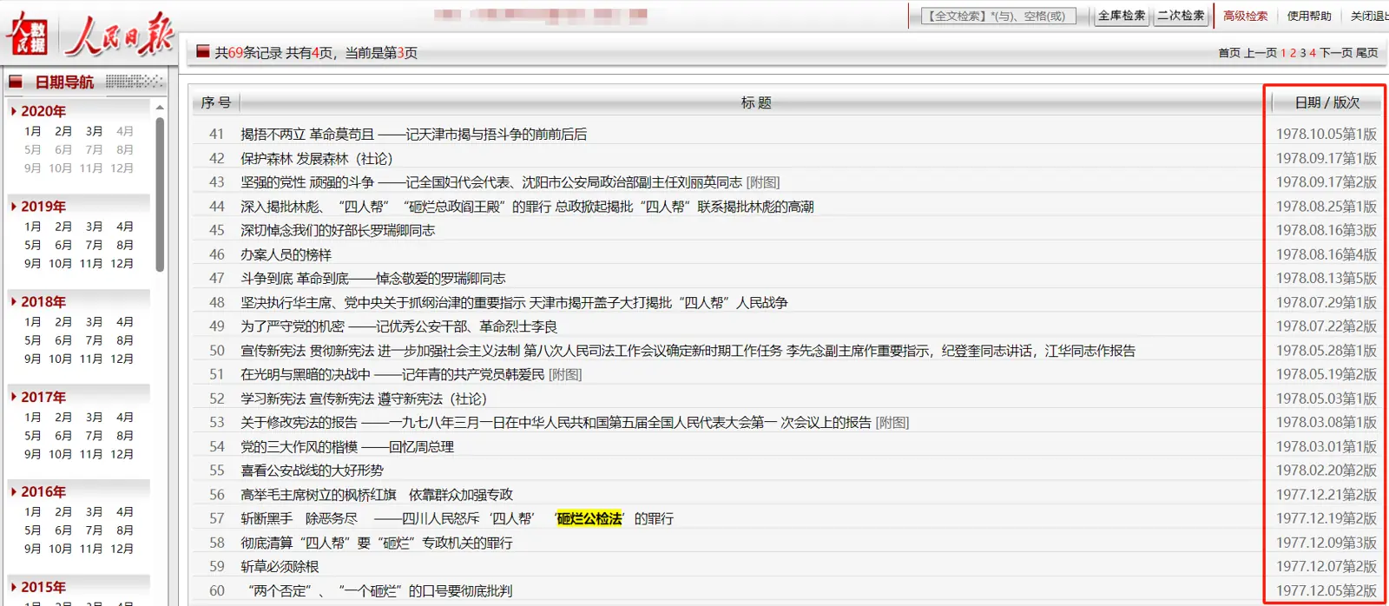1389x606 pixels.
Task: Select 11月 under 2016年
Action: (x=91, y=549)
